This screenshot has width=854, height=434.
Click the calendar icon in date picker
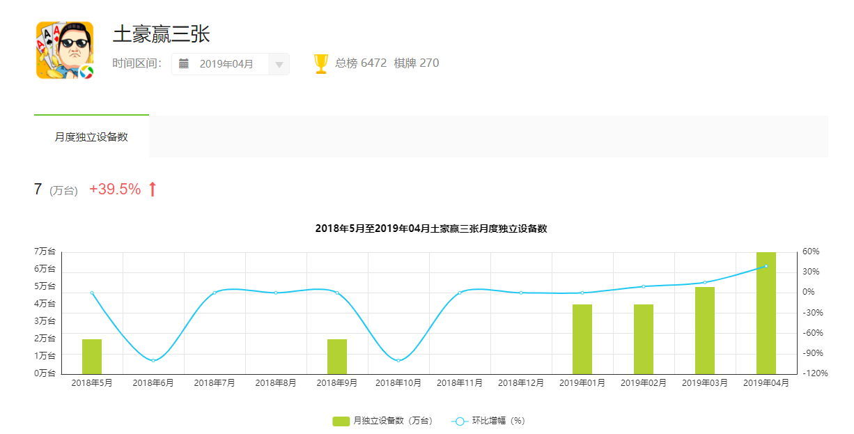click(184, 63)
